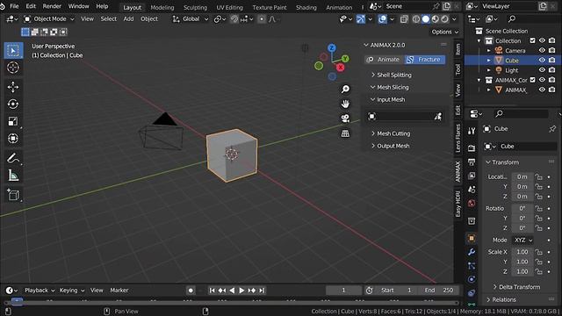Image resolution: width=562 pixels, height=316 pixels.
Task: Open the rotation Mode XYZ dropdown
Action: [x=522, y=240]
